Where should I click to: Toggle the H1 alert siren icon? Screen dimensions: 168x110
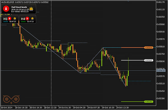coord(15,18)
